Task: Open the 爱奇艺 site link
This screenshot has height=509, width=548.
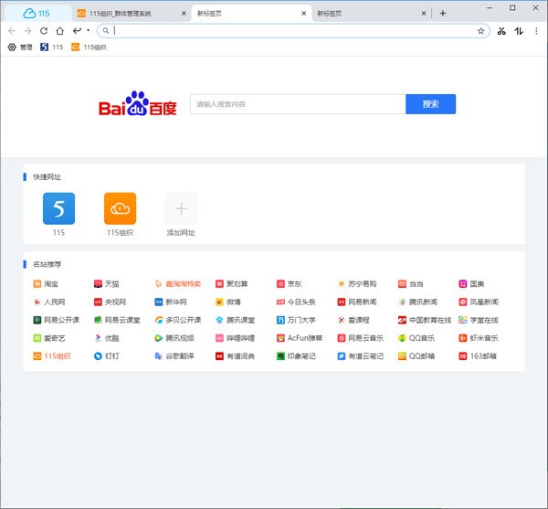Action: (49, 338)
